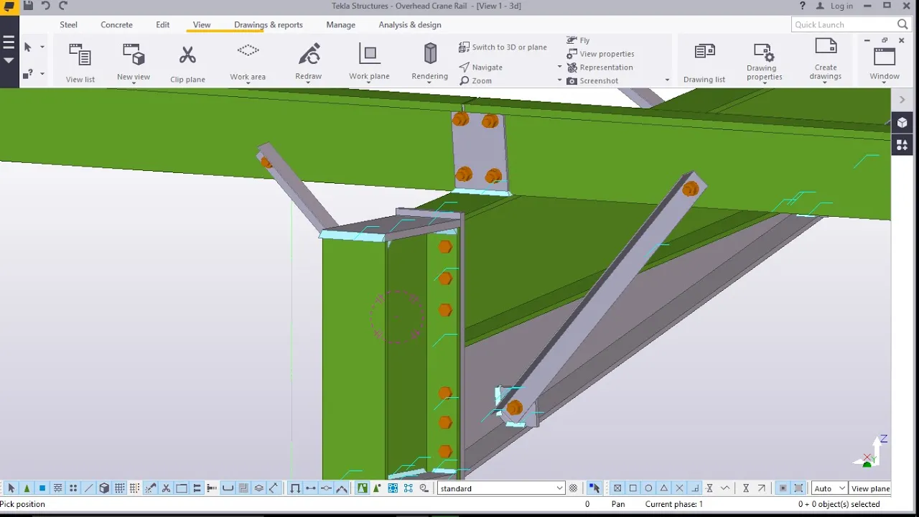Image resolution: width=919 pixels, height=517 pixels.
Task: Expand the Navigate dropdown arrow
Action: click(x=560, y=67)
